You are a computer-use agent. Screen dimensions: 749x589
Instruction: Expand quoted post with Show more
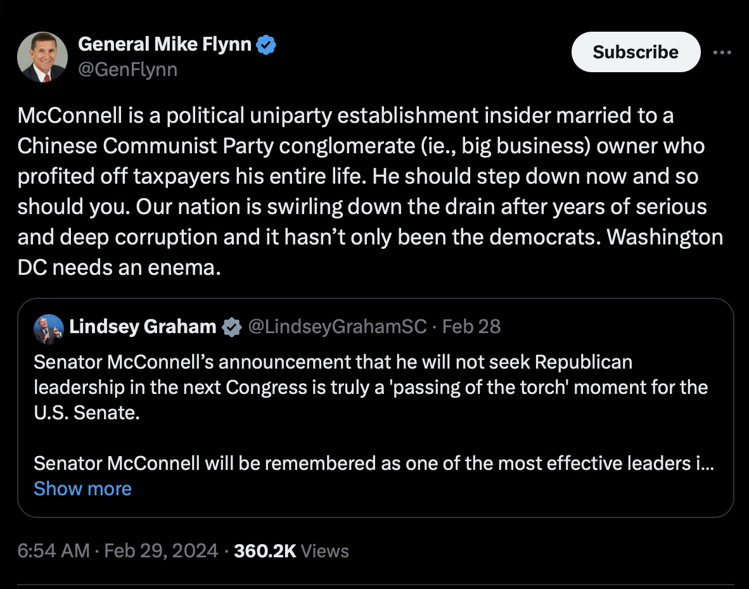(82, 489)
